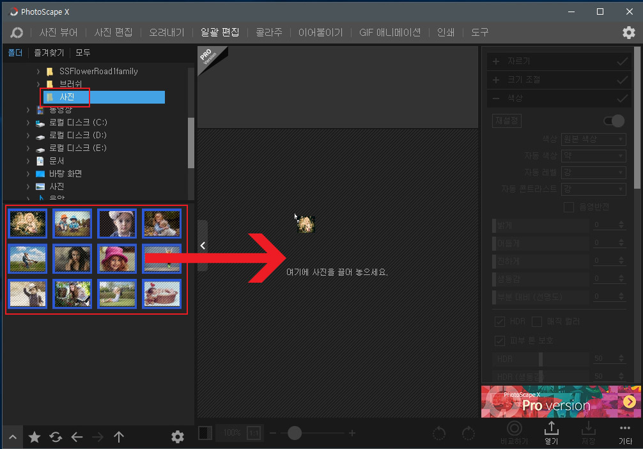The height and width of the screenshot is (449, 643).
Task: Select the favorites star icon
Action: click(x=35, y=437)
